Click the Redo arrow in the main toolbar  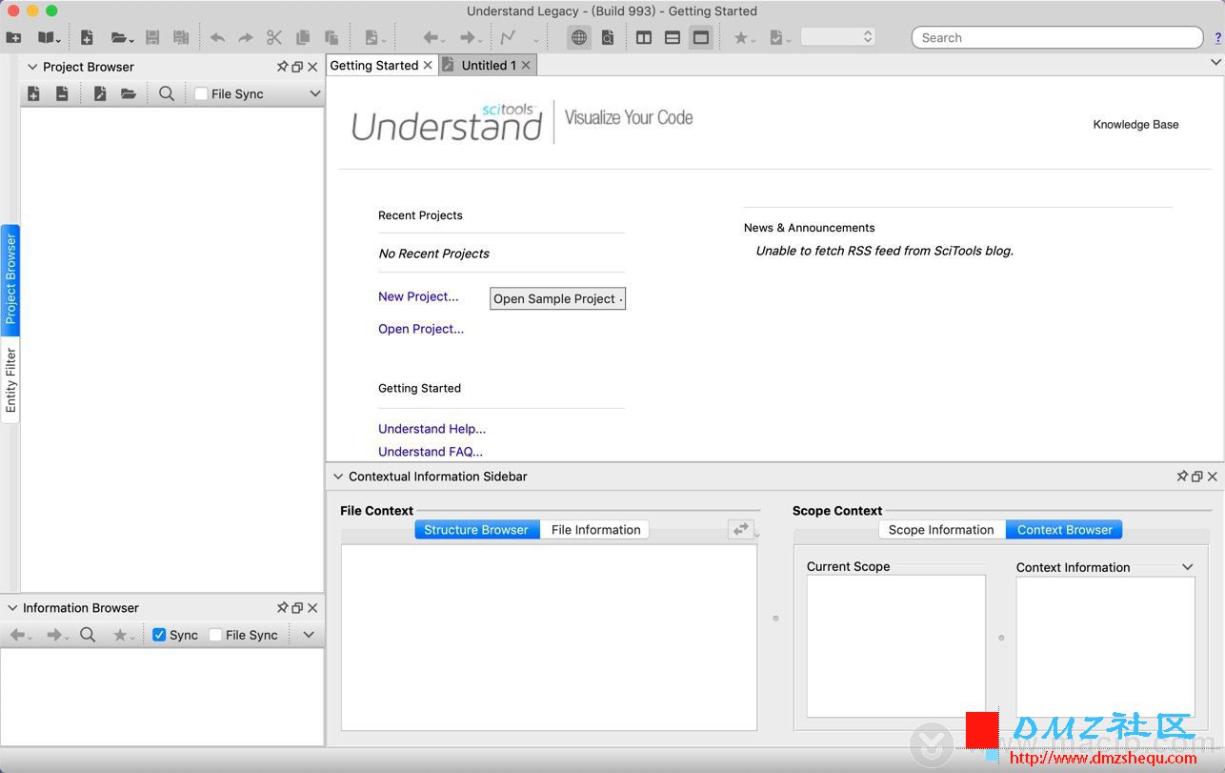pyautogui.click(x=246, y=38)
